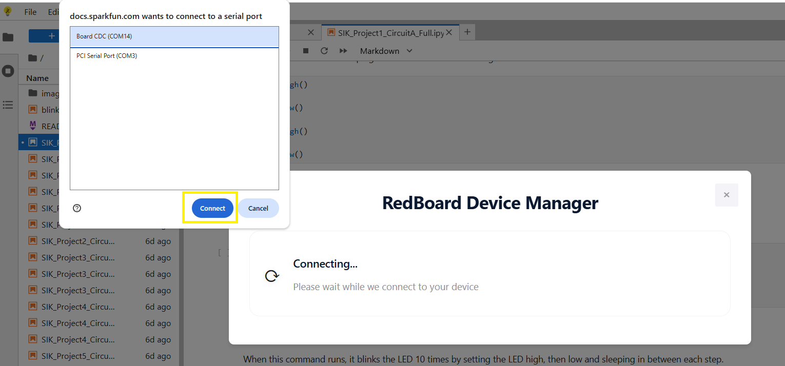The width and height of the screenshot is (785, 366).
Task: Open the running kernels sidebar icon
Action: [x=8, y=71]
